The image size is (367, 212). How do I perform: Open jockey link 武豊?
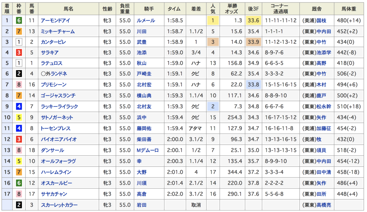click(x=142, y=42)
